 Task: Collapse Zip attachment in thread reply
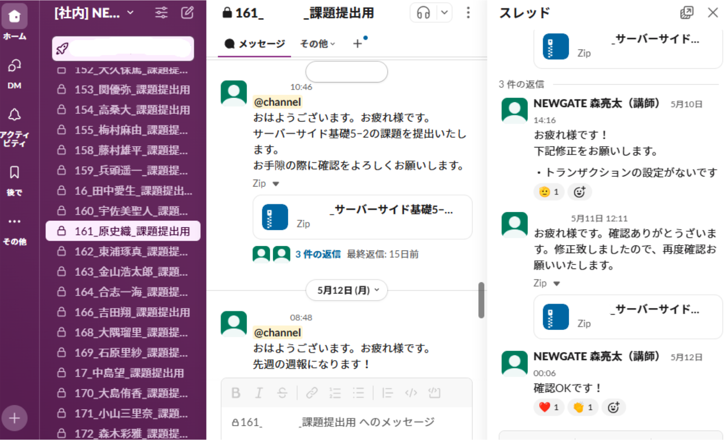557,284
